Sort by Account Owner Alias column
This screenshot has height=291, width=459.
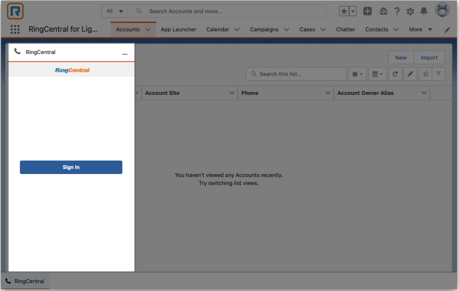tap(365, 93)
